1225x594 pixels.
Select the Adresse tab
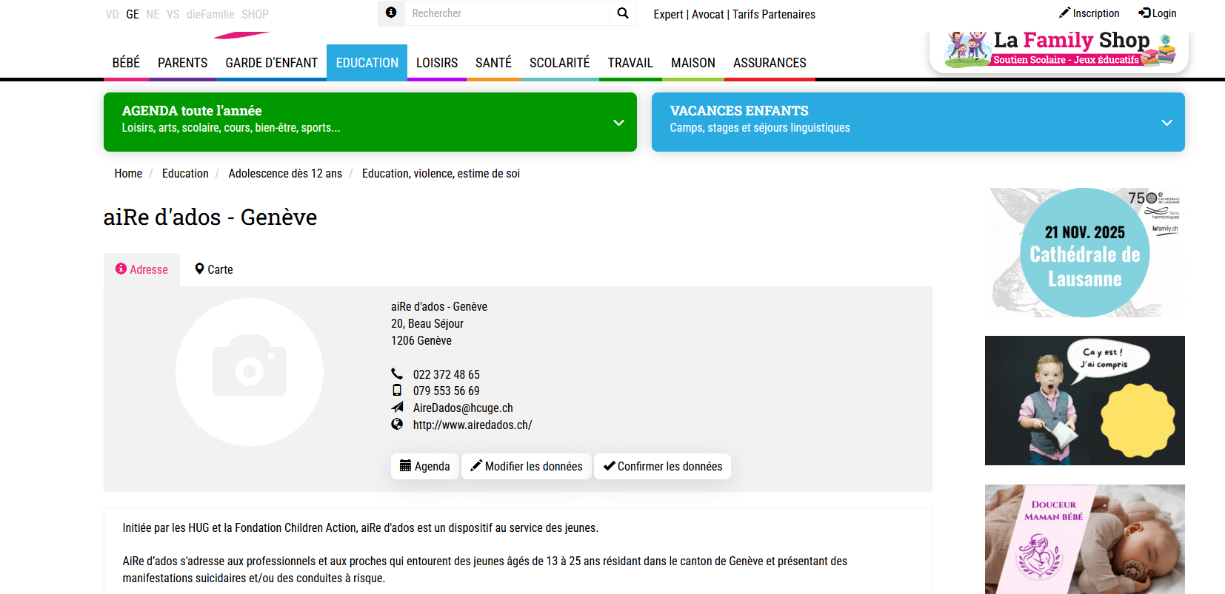pos(141,269)
